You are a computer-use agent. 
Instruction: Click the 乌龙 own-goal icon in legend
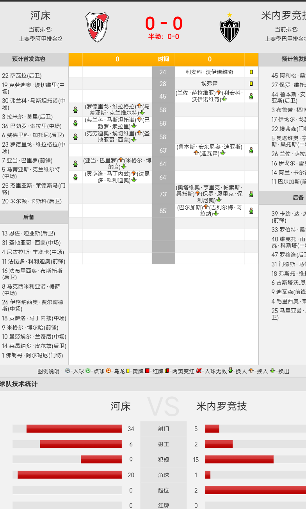(x=109, y=371)
